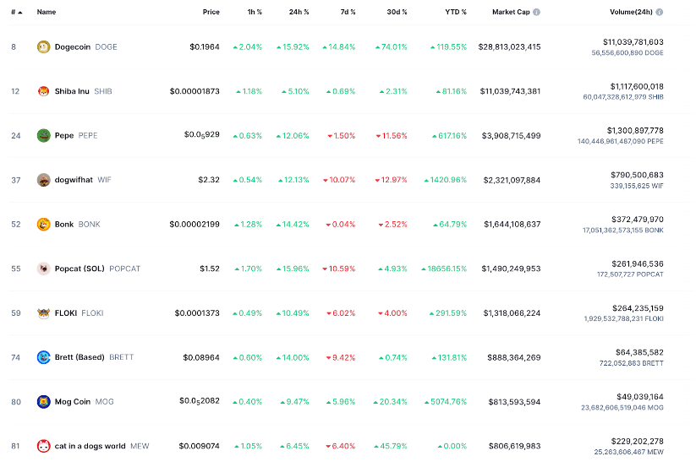Click the dogwifhat coin icon
The width and height of the screenshot is (696, 467).
tap(44, 180)
